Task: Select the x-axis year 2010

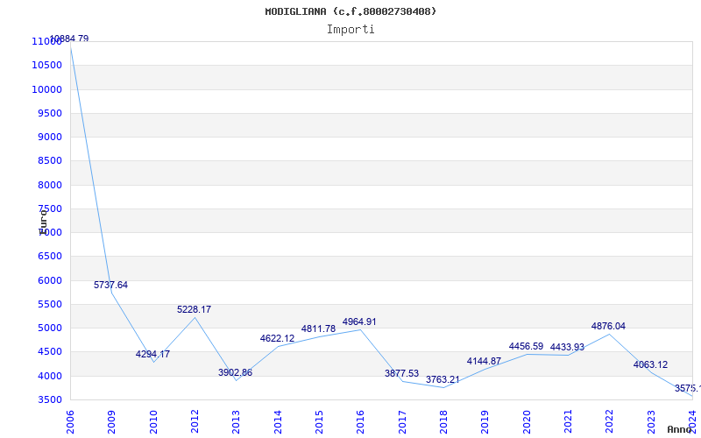Action: 153,422
